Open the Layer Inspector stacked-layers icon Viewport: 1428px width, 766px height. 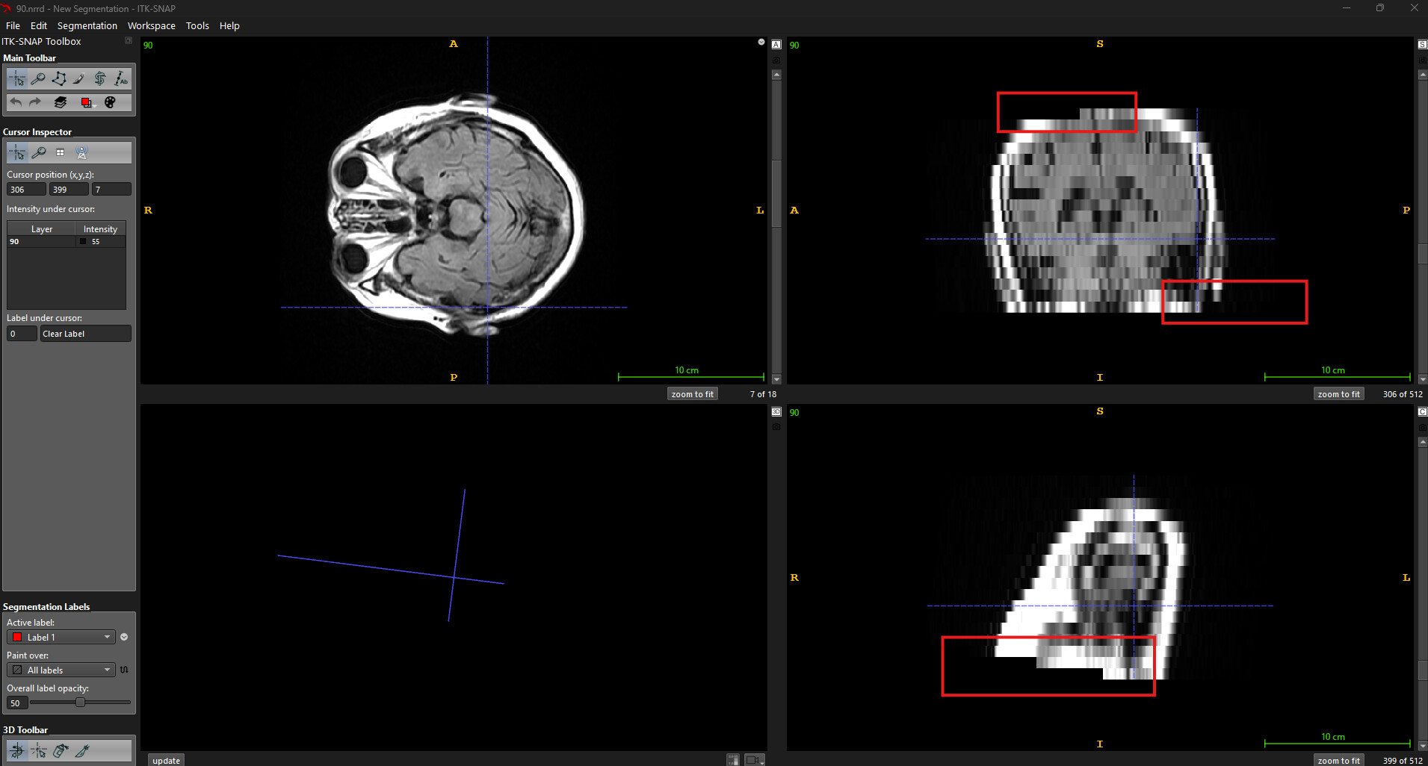61,102
